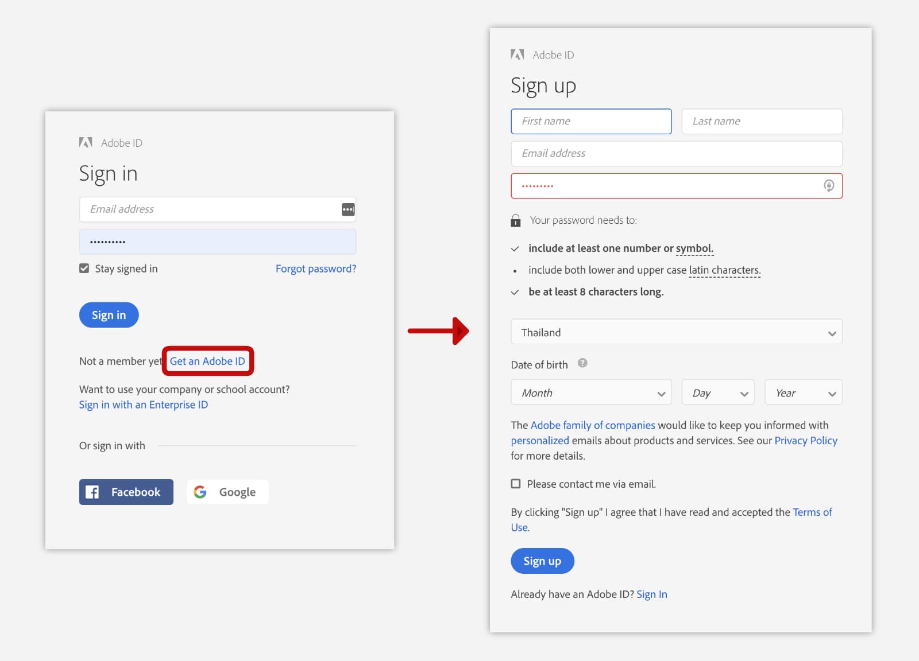Click the 'Or sign in with' text
The height and width of the screenshot is (661, 919).
[112, 446]
